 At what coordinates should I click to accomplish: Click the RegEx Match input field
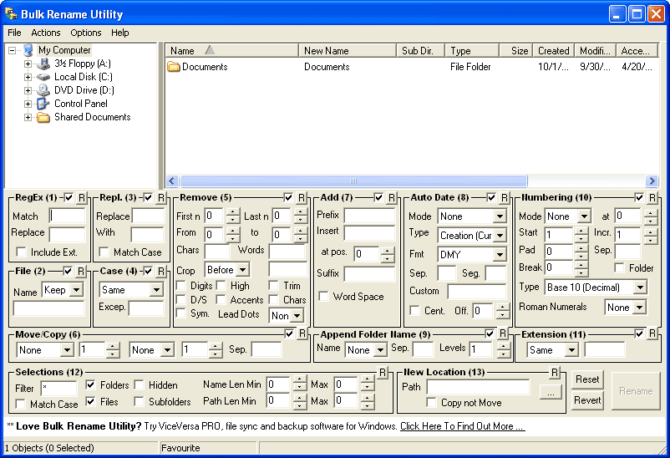pyautogui.click(x=67, y=216)
